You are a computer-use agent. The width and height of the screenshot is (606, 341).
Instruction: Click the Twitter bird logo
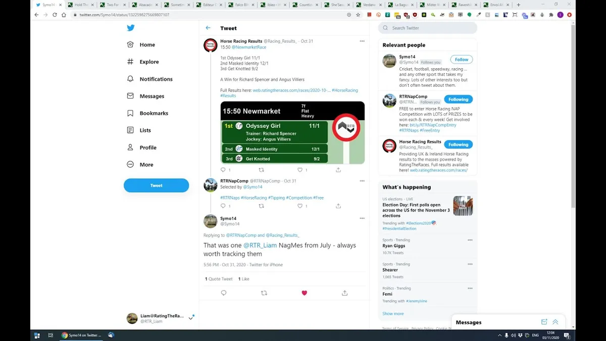click(x=131, y=28)
